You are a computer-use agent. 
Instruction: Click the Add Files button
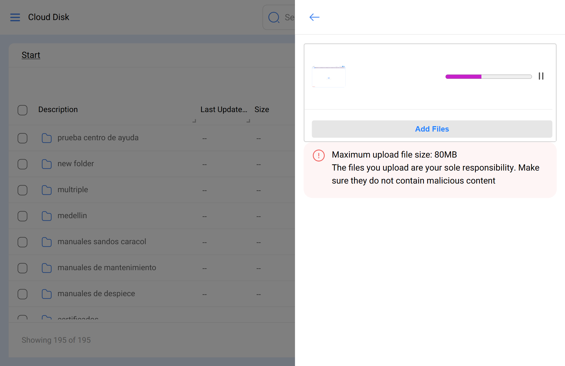432,129
